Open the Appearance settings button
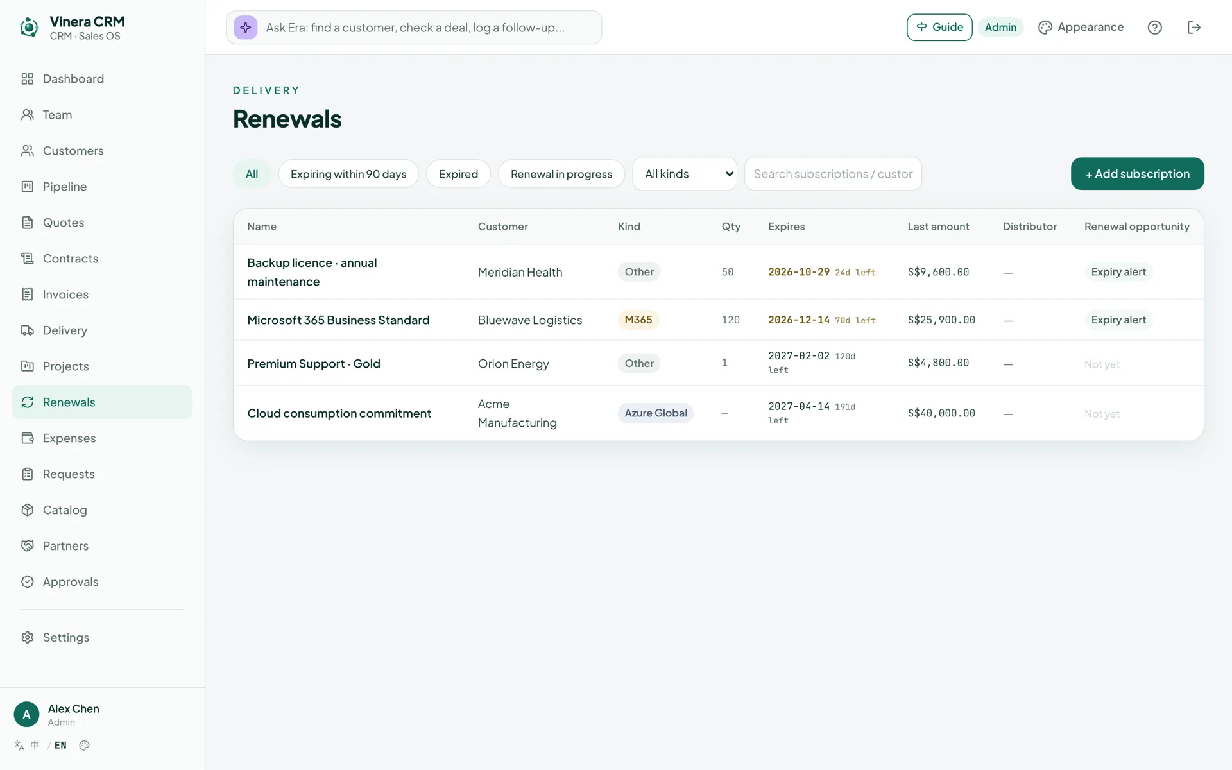 coord(1081,28)
